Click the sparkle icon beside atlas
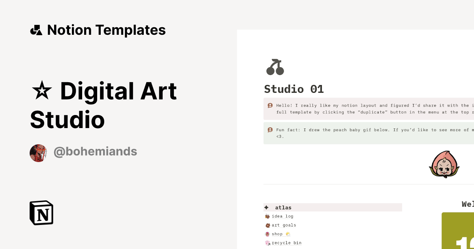The image size is (474, 249). tap(267, 207)
